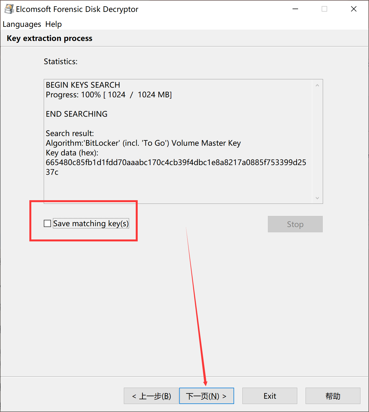Go back with the 上一步(B) button

tap(151, 396)
